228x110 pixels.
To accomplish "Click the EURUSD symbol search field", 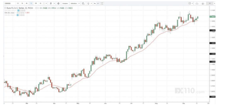I will (x=10, y=3).
